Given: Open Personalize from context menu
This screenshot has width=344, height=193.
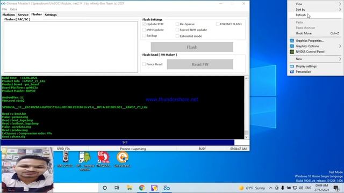Looking at the screenshot, I should (x=316, y=71).
